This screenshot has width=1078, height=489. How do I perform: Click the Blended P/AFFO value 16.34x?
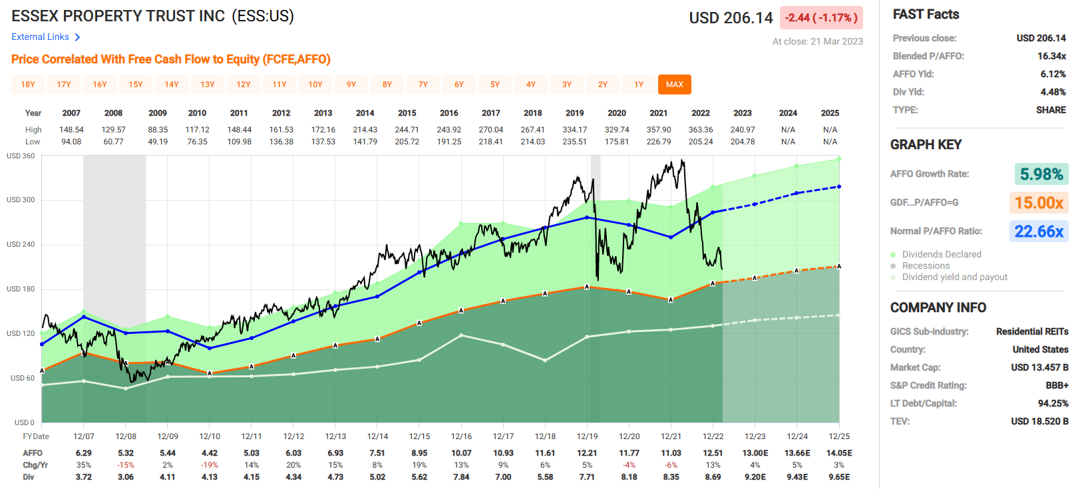tap(1051, 56)
